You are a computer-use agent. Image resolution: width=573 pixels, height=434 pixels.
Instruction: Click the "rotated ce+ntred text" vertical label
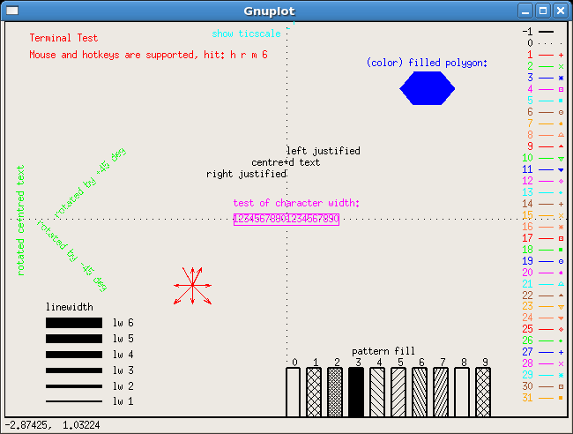20,221
